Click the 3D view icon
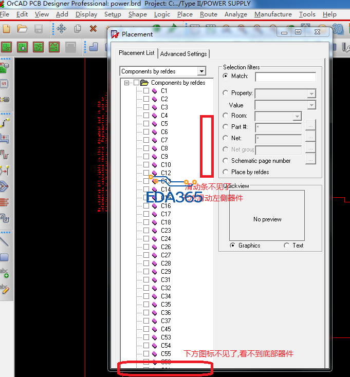 pyautogui.click(x=337, y=29)
